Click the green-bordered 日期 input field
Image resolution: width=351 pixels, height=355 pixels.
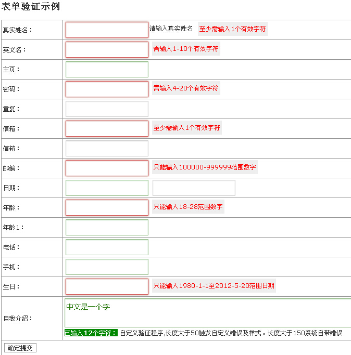click(x=107, y=188)
